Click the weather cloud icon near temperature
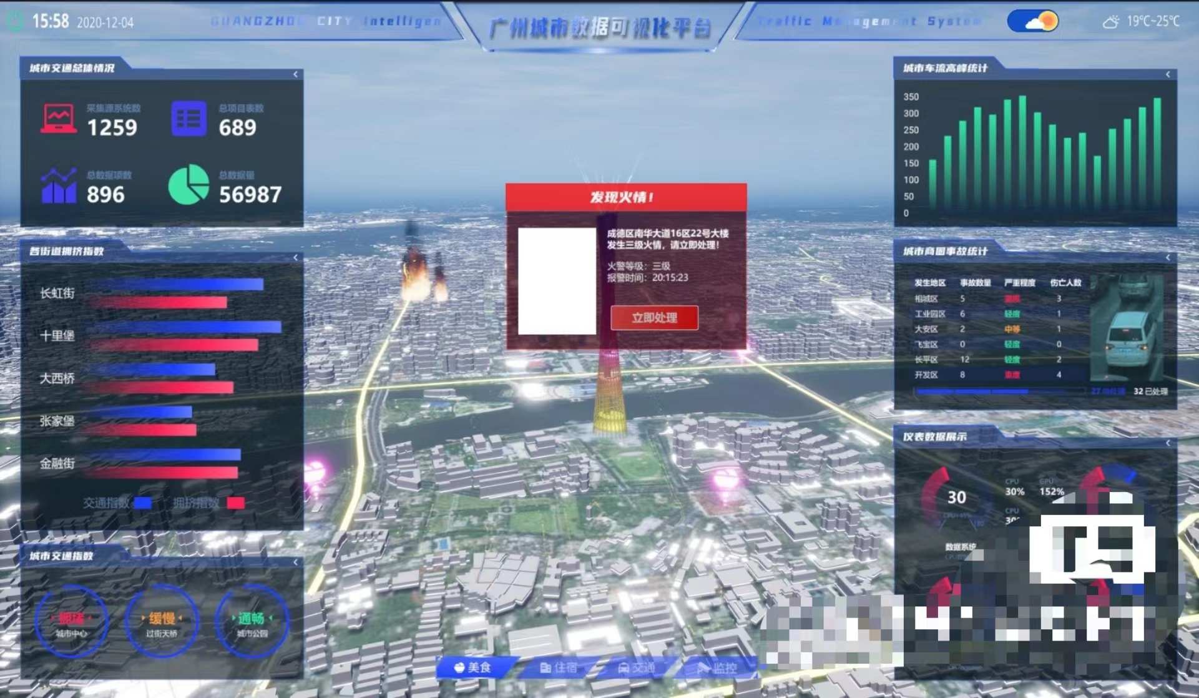The width and height of the screenshot is (1199, 698). coord(1111,22)
